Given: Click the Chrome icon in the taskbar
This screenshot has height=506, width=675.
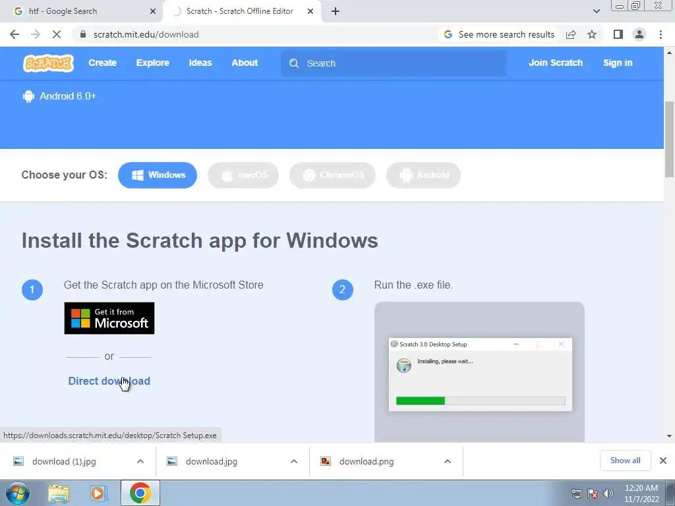Looking at the screenshot, I should tap(140, 493).
